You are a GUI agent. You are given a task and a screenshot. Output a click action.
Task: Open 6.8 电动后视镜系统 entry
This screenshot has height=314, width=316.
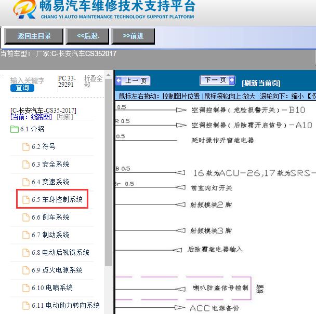click(60, 252)
